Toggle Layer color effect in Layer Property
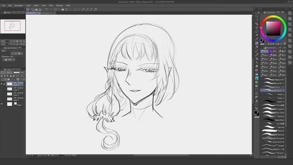Viewport: 293px width, 165px height. tap(19, 54)
